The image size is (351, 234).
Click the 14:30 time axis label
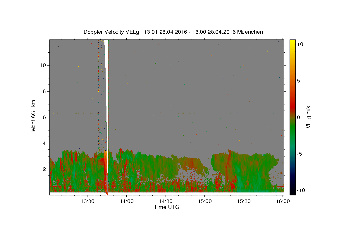(x=166, y=202)
